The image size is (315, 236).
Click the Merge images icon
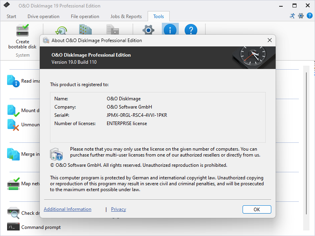pos(13,154)
